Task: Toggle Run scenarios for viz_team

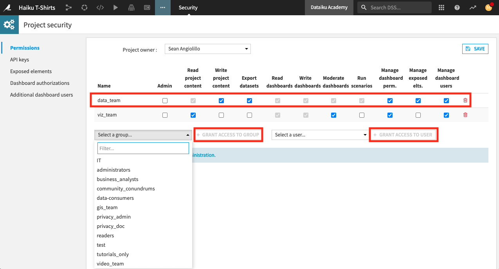Action: (362, 115)
